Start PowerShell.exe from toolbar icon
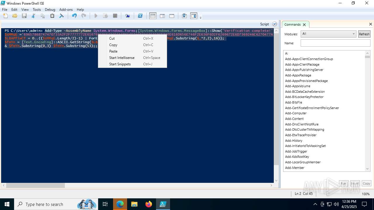The image size is (374, 210). (x=140, y=16)
